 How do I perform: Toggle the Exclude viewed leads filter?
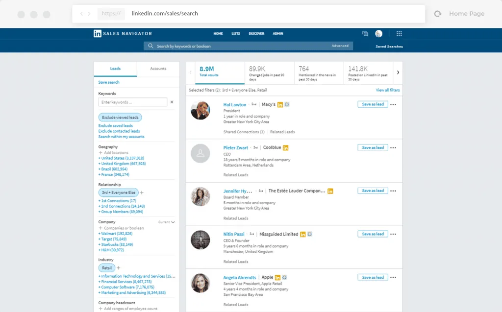click(120, 118)
